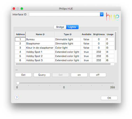Click the horizontal scrollbar under the table
This screenshot has width=132, height=119.
click(x=63, y=64)
